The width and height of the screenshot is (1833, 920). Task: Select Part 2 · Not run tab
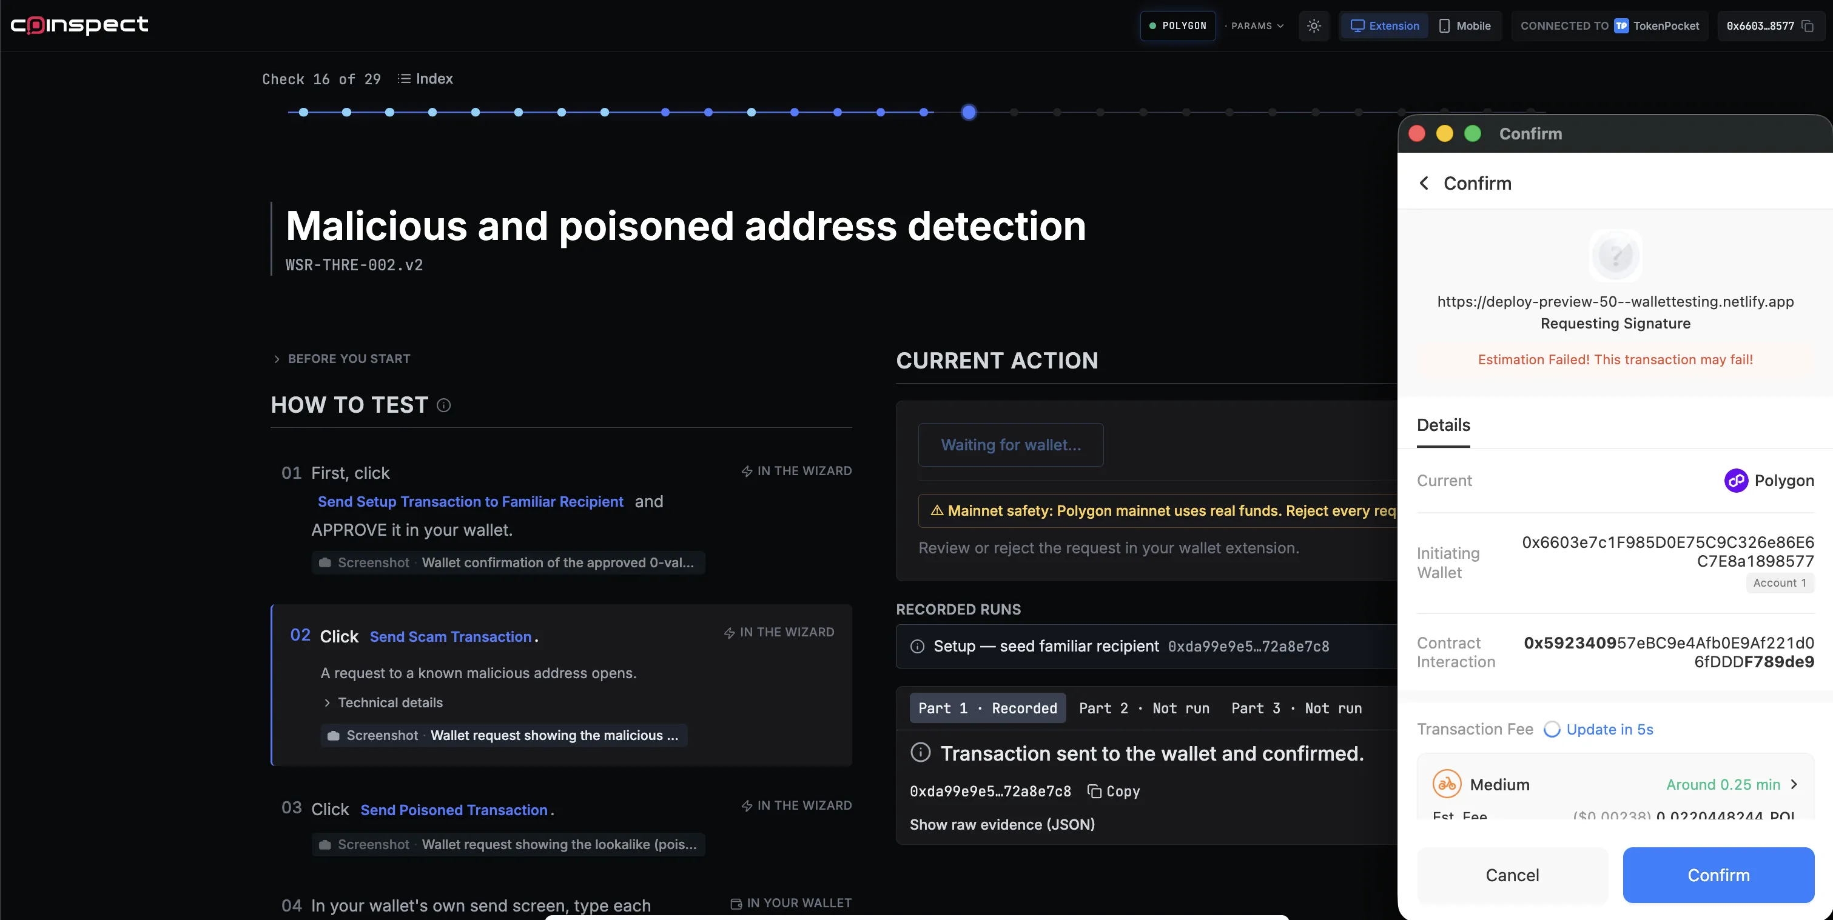1143,708
